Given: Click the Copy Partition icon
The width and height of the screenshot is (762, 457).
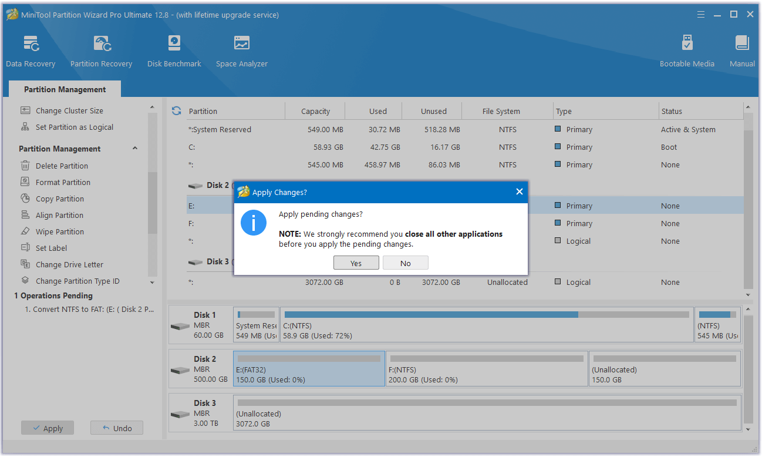Looking at the screenshot, I should (25, 199).
